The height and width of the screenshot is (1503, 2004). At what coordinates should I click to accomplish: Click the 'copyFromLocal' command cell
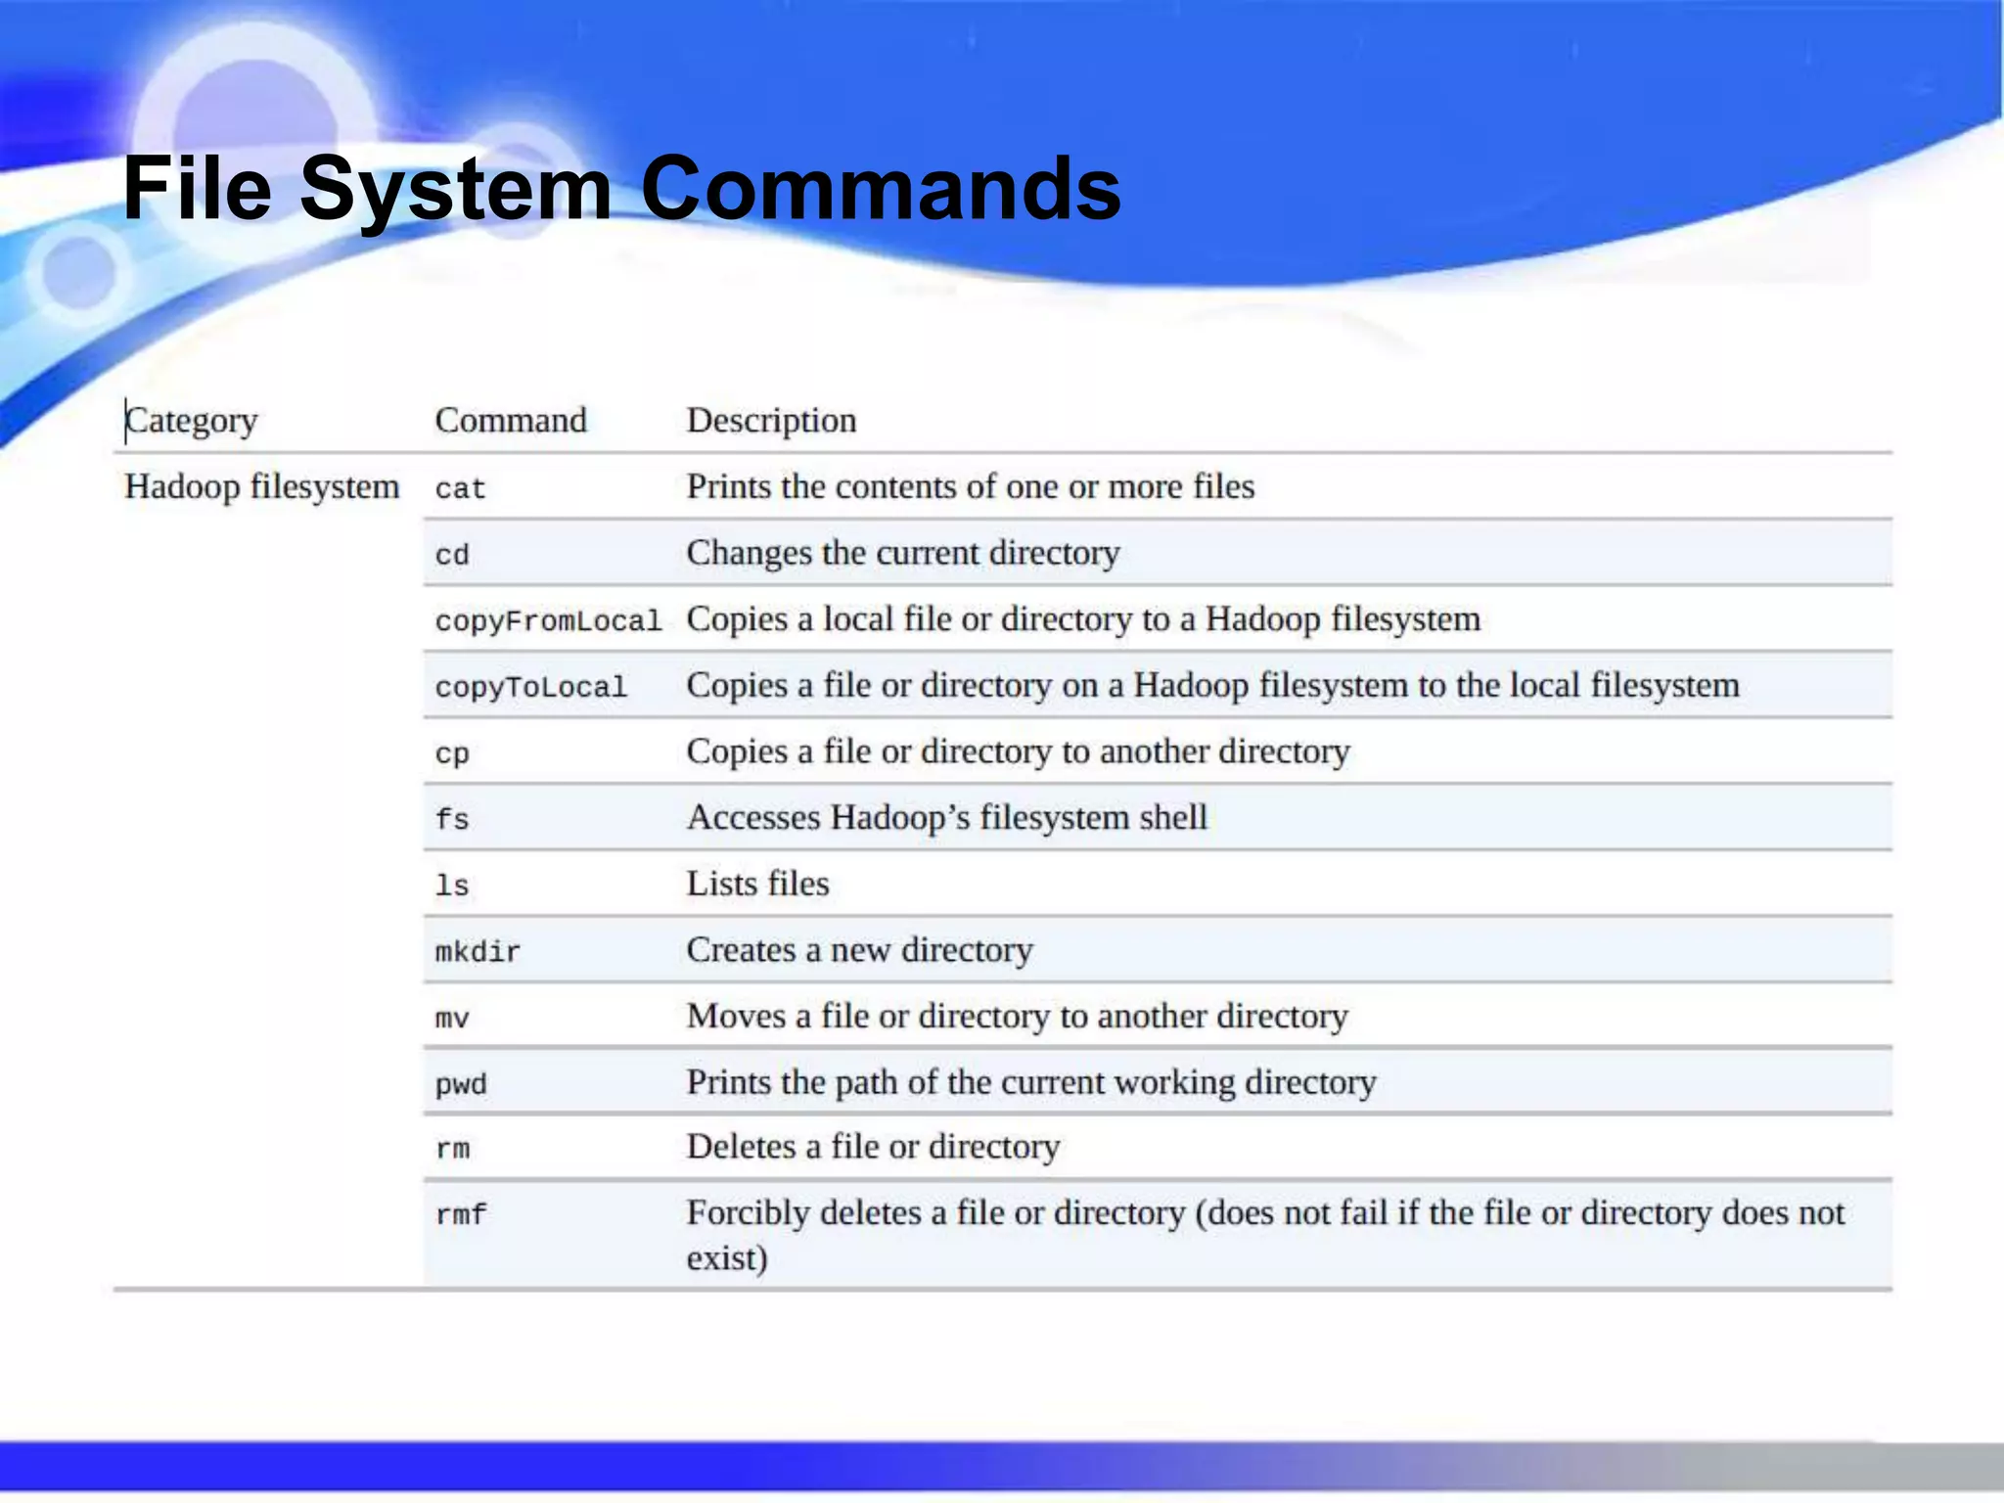[x=548, y=621]
